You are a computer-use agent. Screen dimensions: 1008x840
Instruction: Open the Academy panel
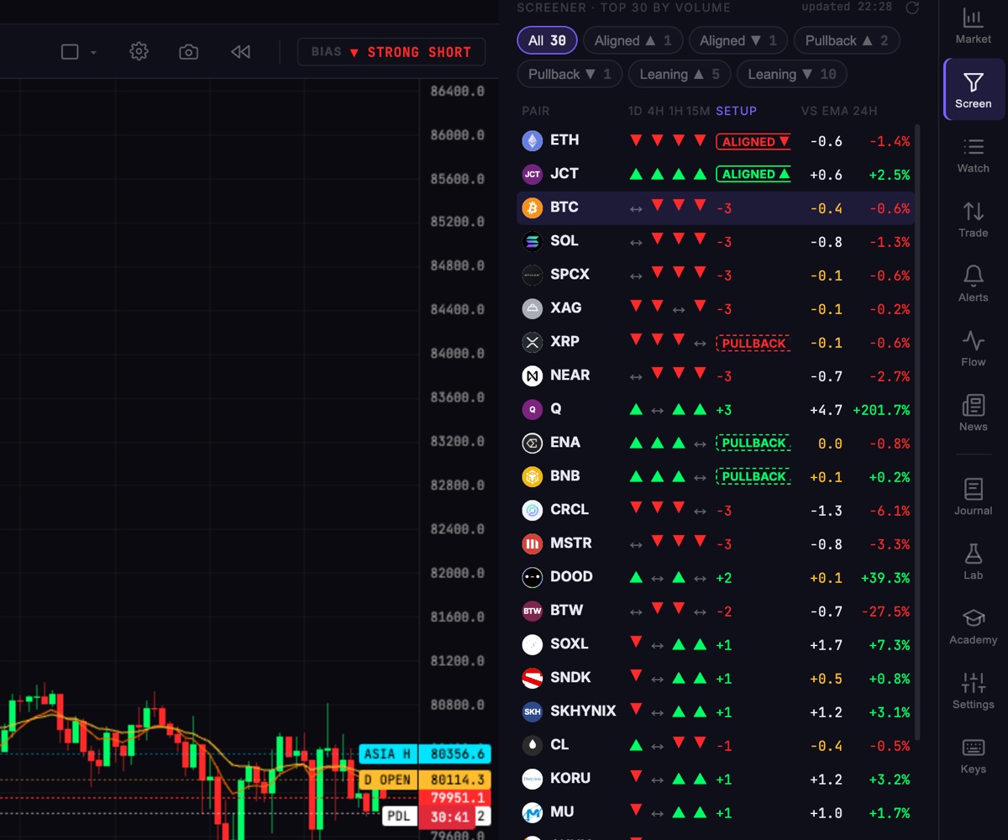click(973, 627)
